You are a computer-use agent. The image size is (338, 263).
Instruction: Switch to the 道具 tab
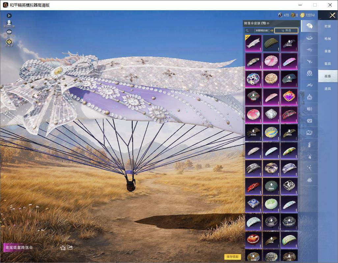coord(328,89)
